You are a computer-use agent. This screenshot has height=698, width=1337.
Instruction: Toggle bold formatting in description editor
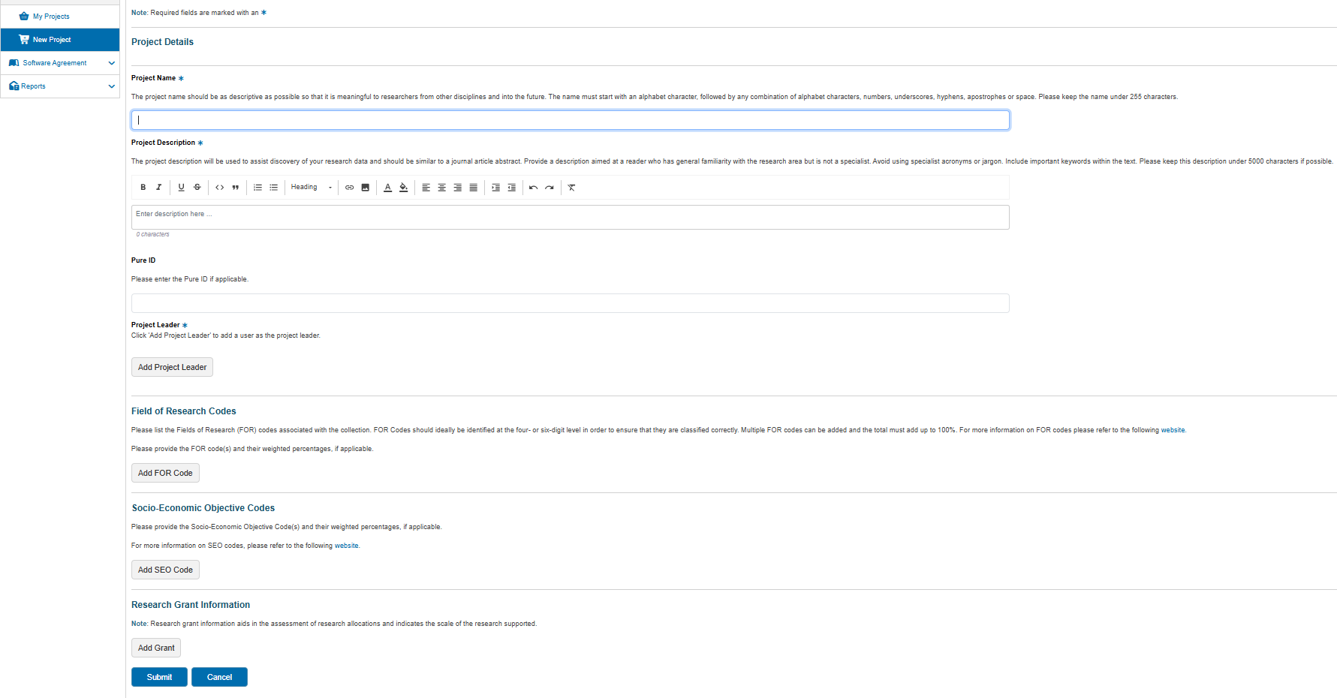click(x=143, y=188)
